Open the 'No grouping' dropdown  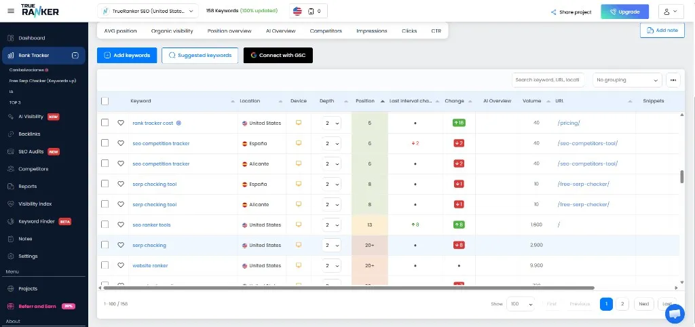point(626,80)
